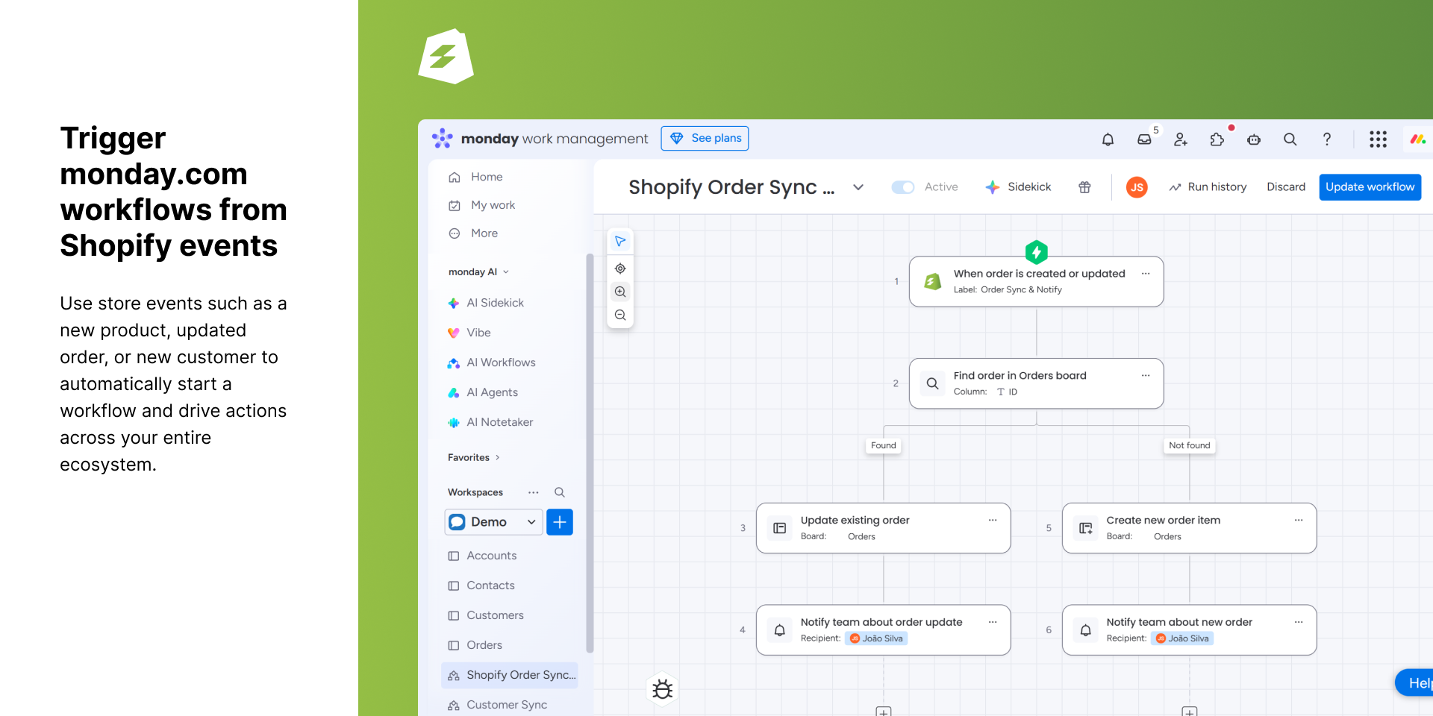
Task: Click the See plans button
Action: (x=705, y=139)
